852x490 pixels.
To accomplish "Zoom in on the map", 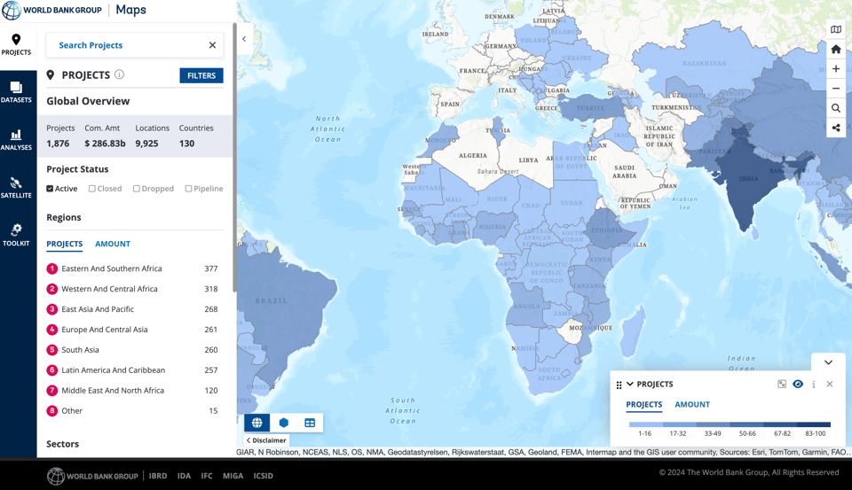I will 836,69.
